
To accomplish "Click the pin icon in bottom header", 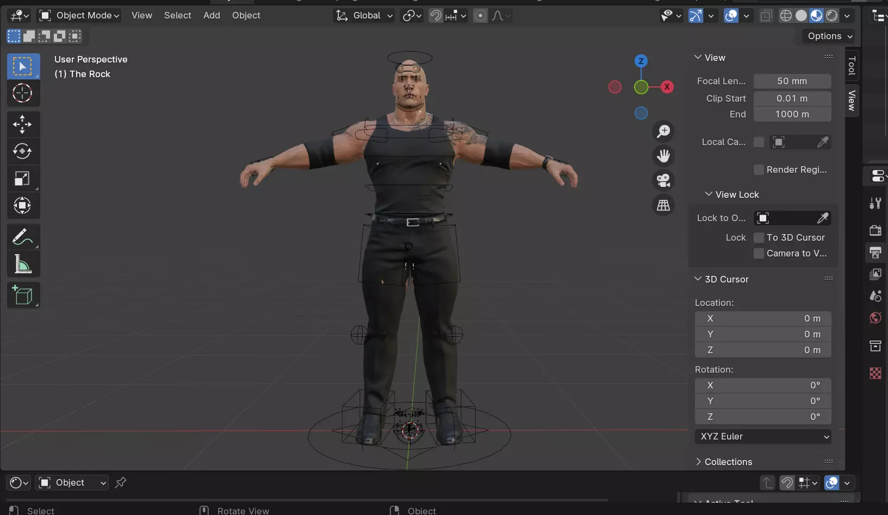I will click(121, 482).
